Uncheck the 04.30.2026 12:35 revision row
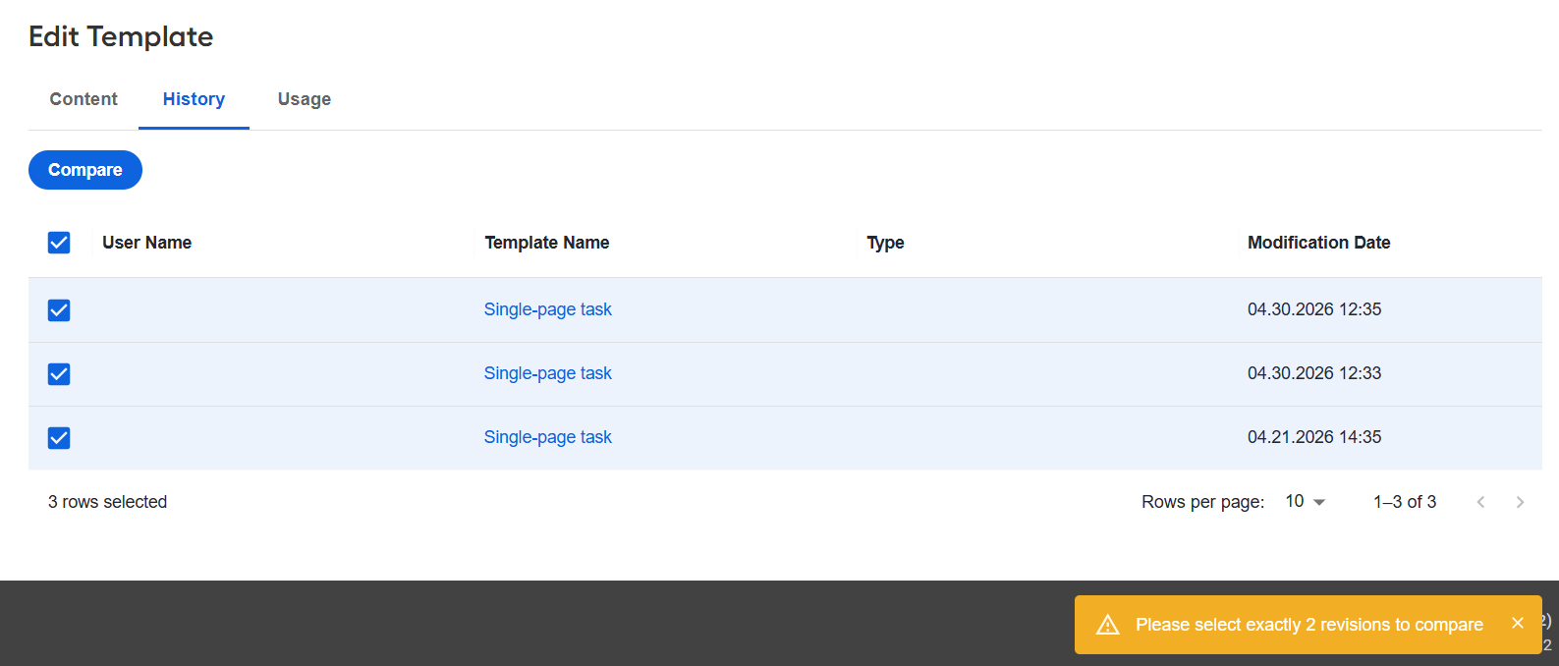The width and height of the screenshot is (1559, 666). point(59,310)
